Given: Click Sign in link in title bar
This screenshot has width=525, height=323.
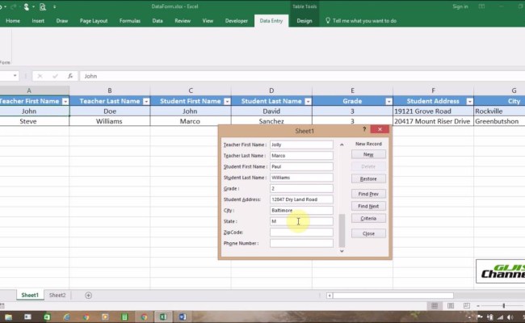Looking at the screenshot, I should tap(460, 6).
